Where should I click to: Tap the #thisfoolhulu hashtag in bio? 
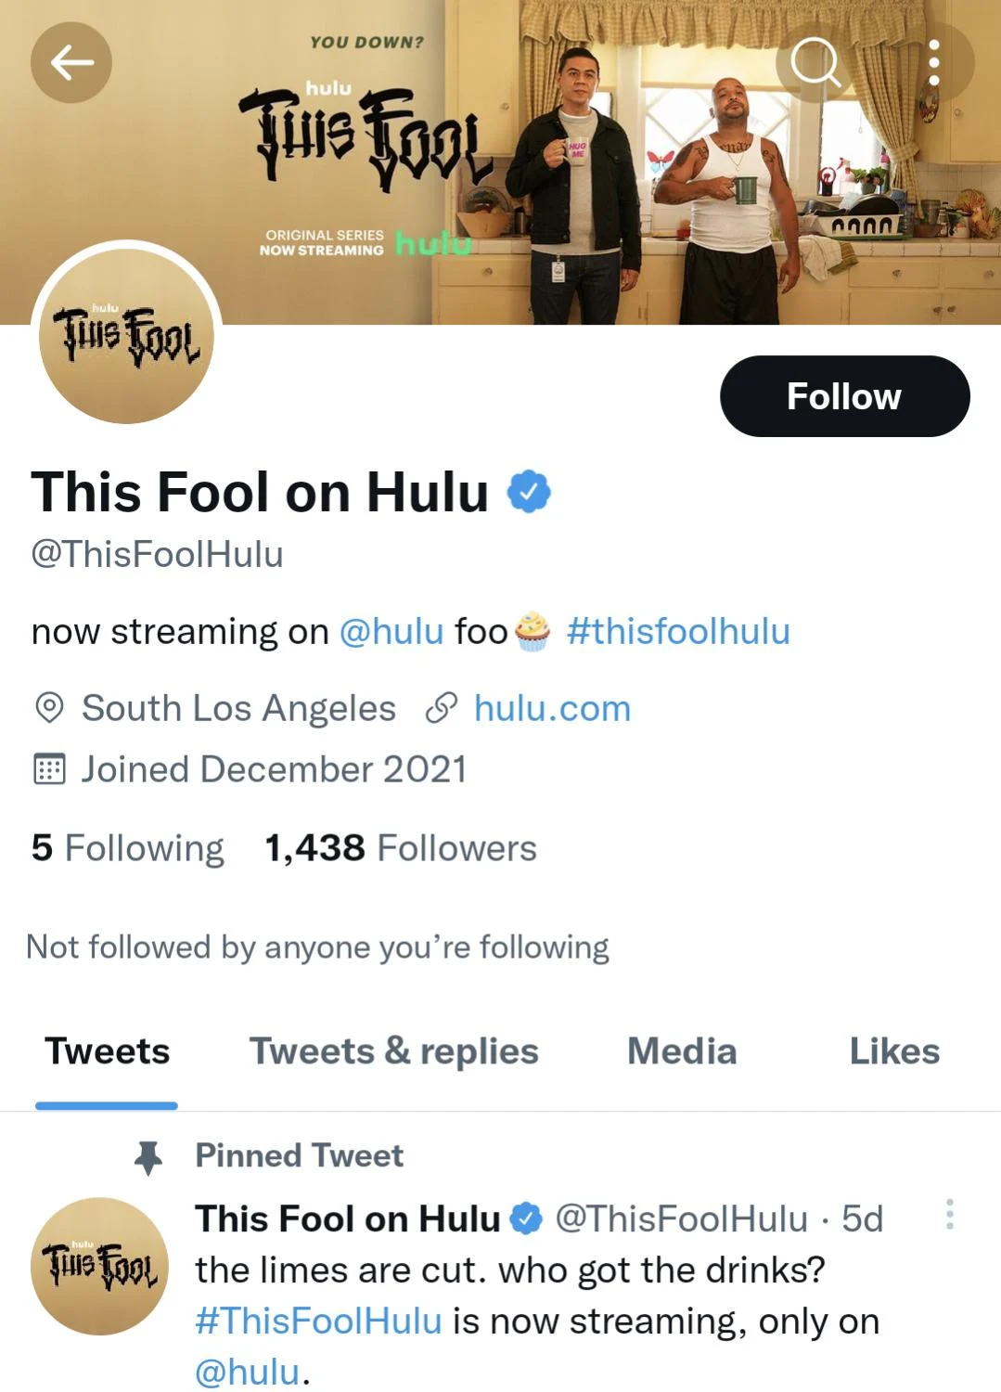pos(678,632)
